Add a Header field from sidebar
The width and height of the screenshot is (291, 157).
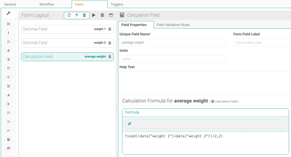(8, 24)
